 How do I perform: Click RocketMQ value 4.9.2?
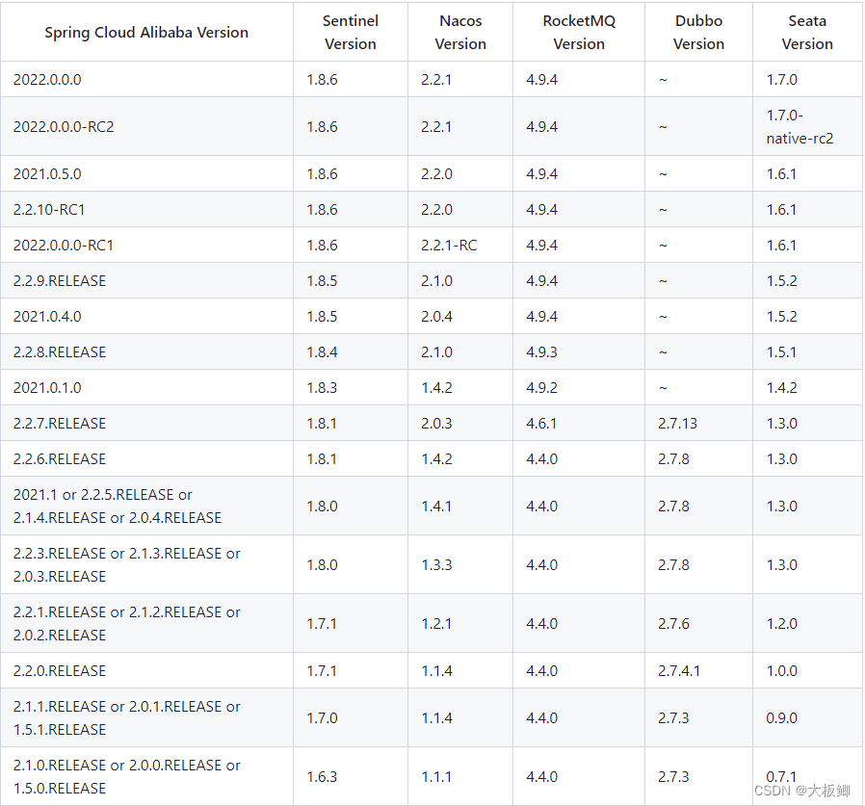[x=541, y=388]
